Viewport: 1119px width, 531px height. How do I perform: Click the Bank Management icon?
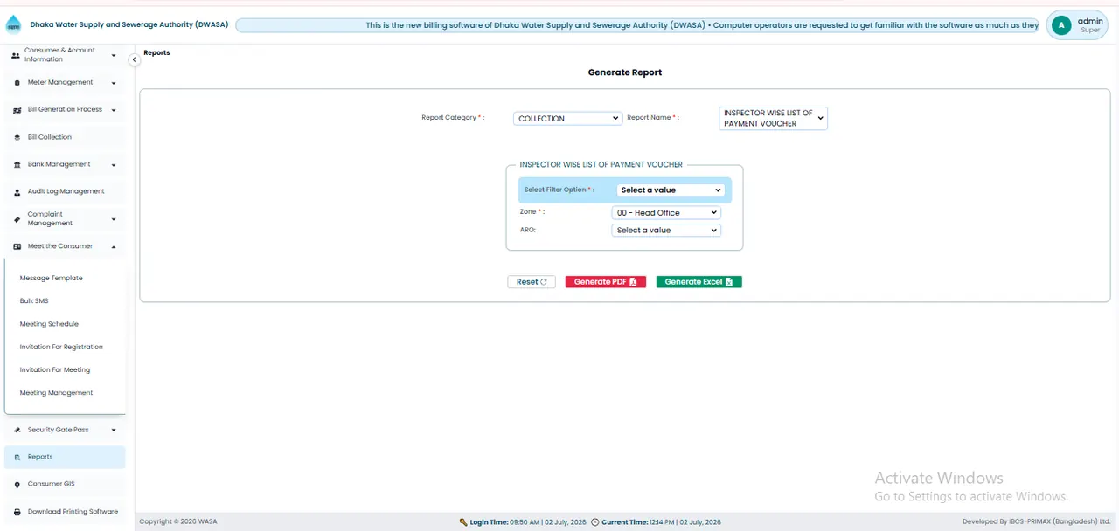(17, 164)
